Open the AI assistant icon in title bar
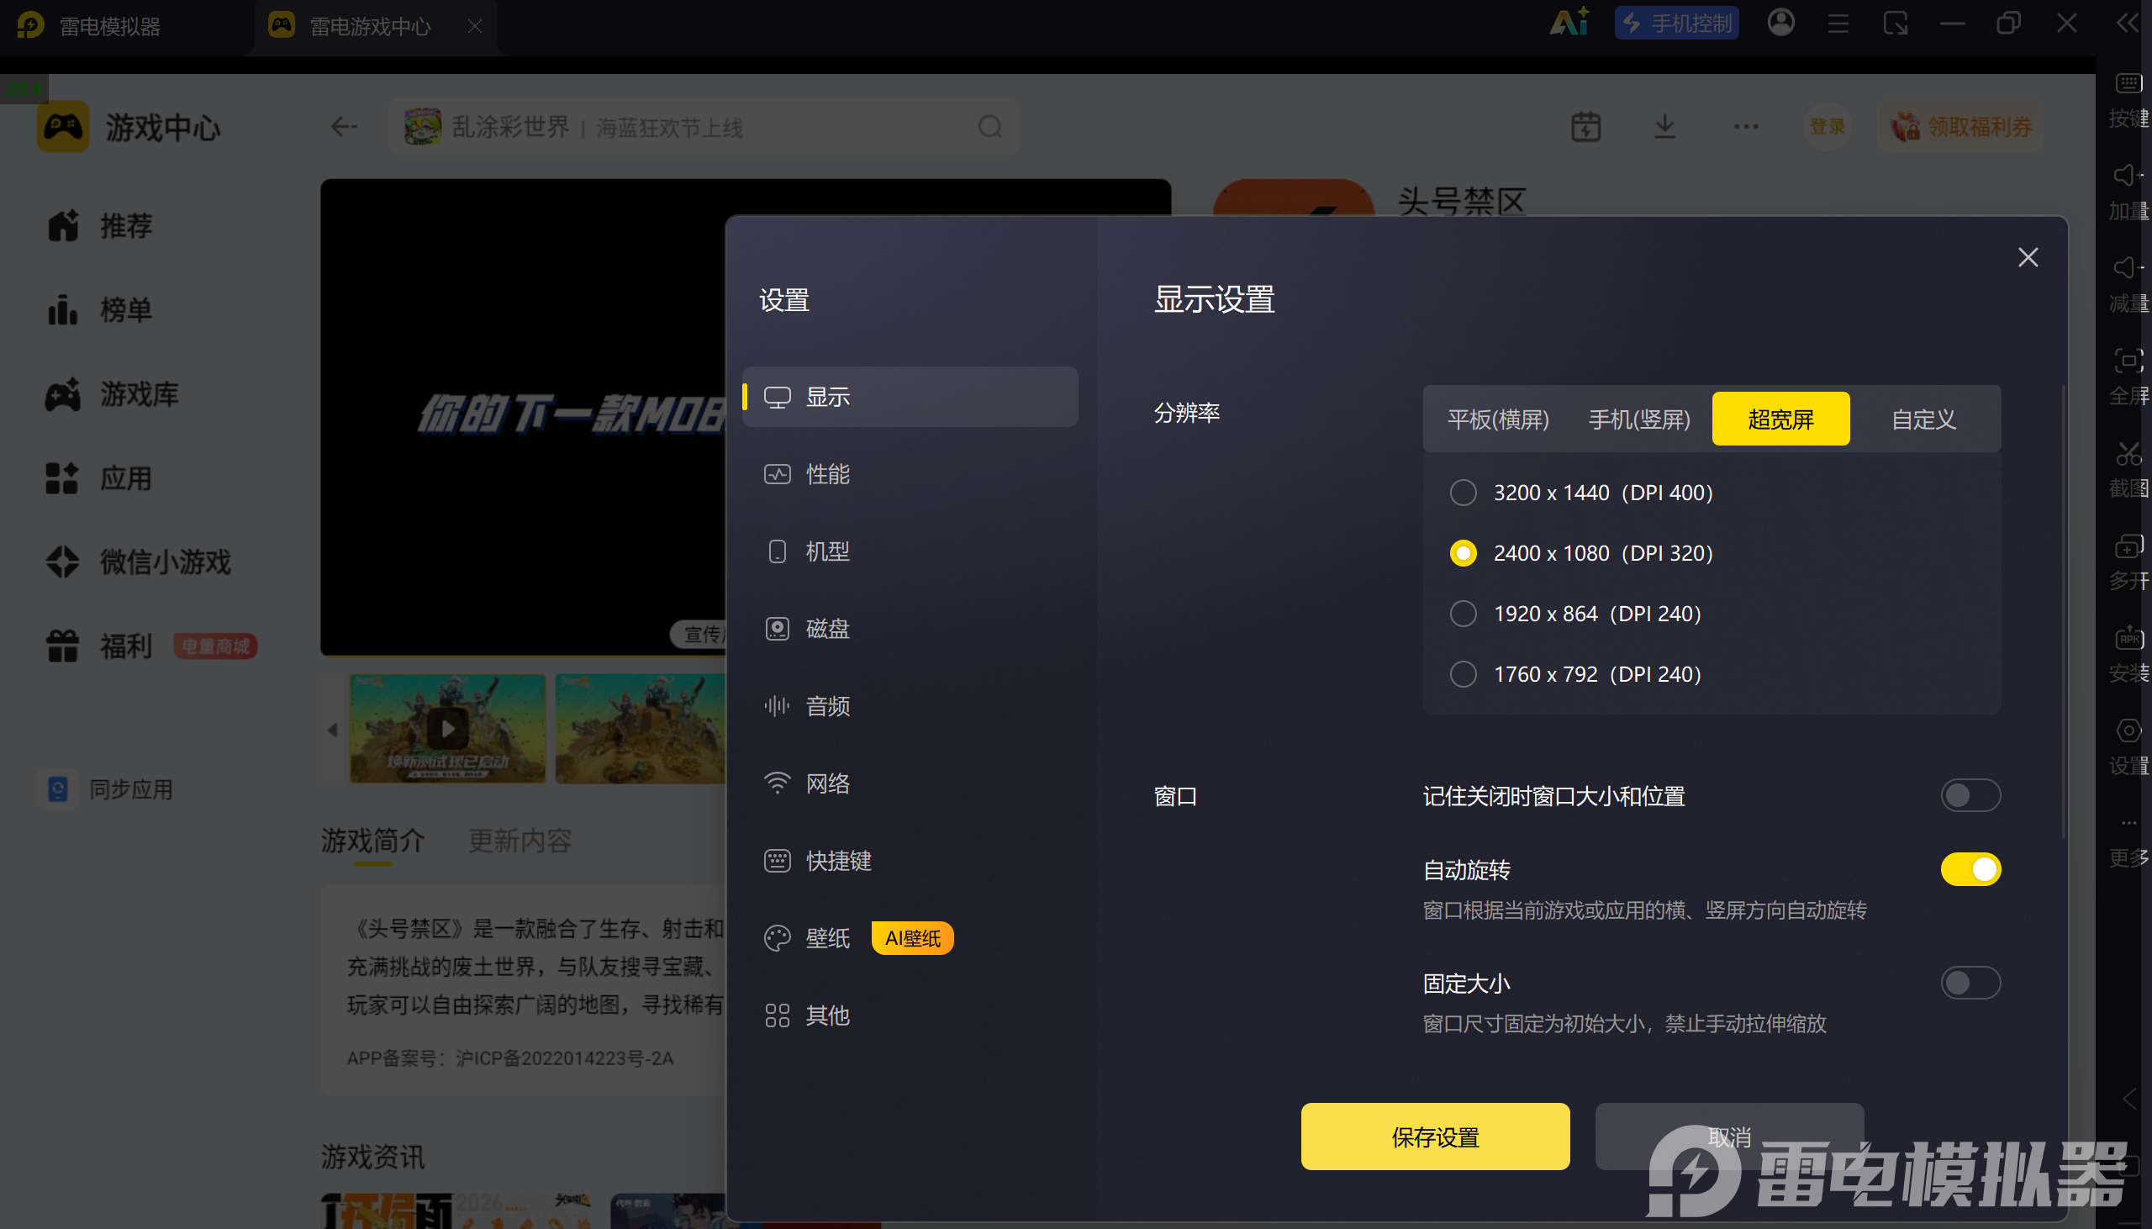The width and height of the screenshot is (2152, 1229). tap(1569, 22)
